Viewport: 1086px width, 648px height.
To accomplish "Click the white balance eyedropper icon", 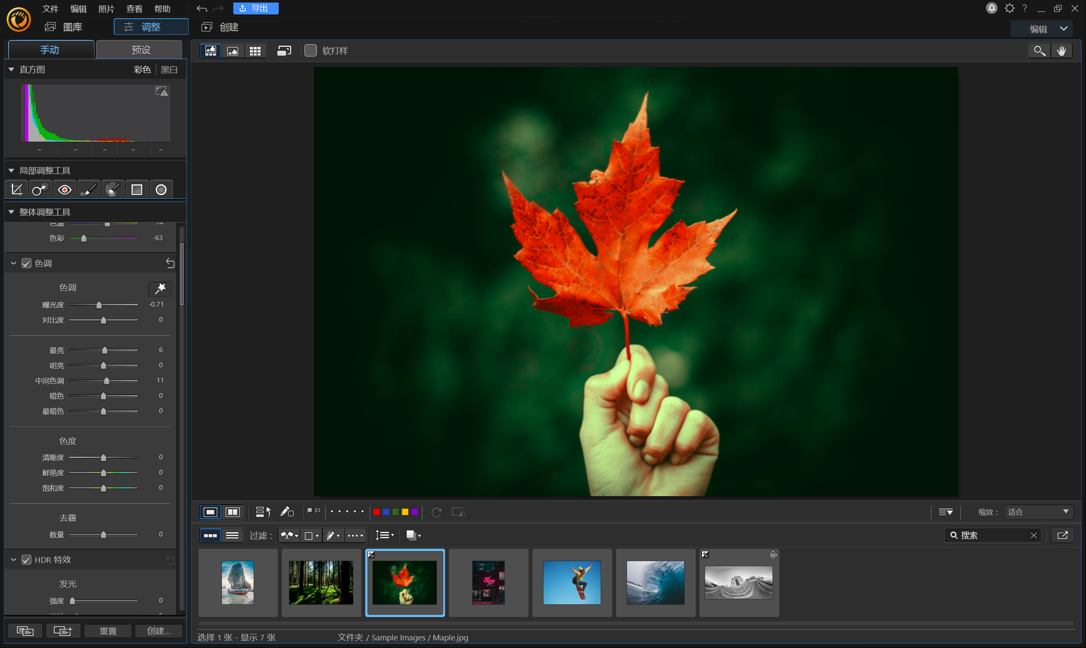I will 160,288.
